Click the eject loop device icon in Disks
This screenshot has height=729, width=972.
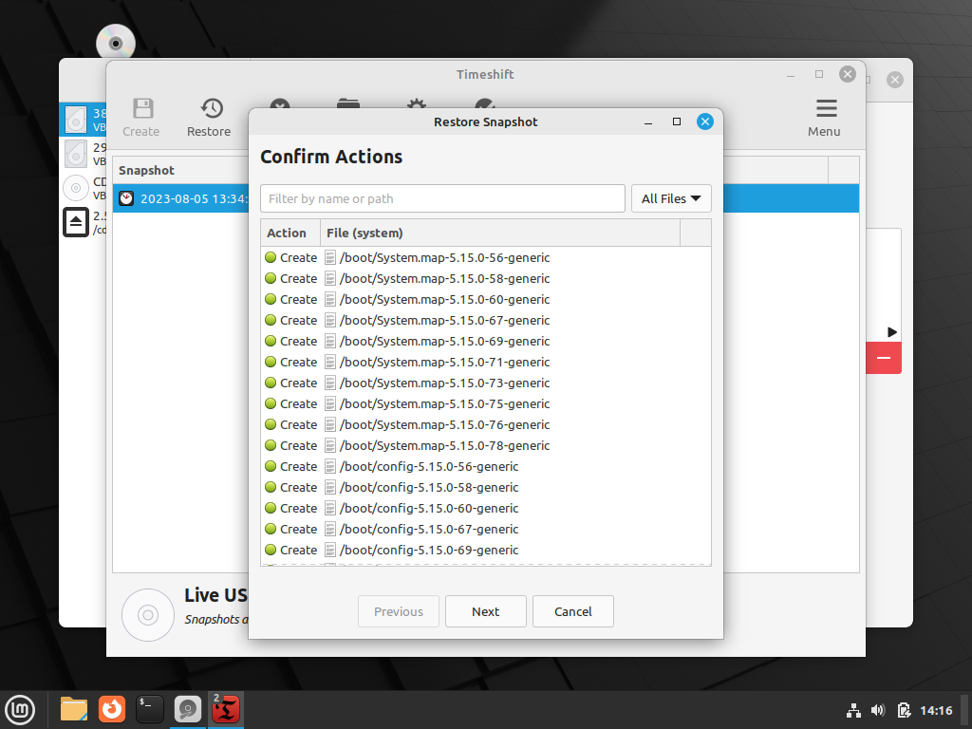[x=76, y=222]
